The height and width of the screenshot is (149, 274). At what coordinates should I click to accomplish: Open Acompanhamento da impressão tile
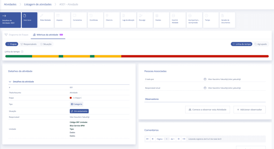194,20
